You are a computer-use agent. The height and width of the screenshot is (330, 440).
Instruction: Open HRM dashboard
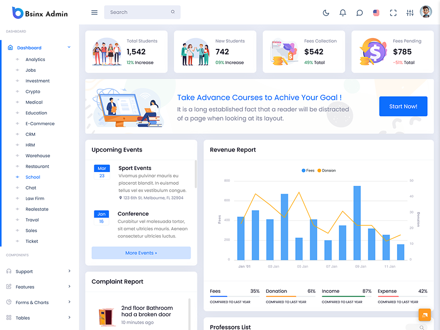pyautogui.click(x=30, y=145)
